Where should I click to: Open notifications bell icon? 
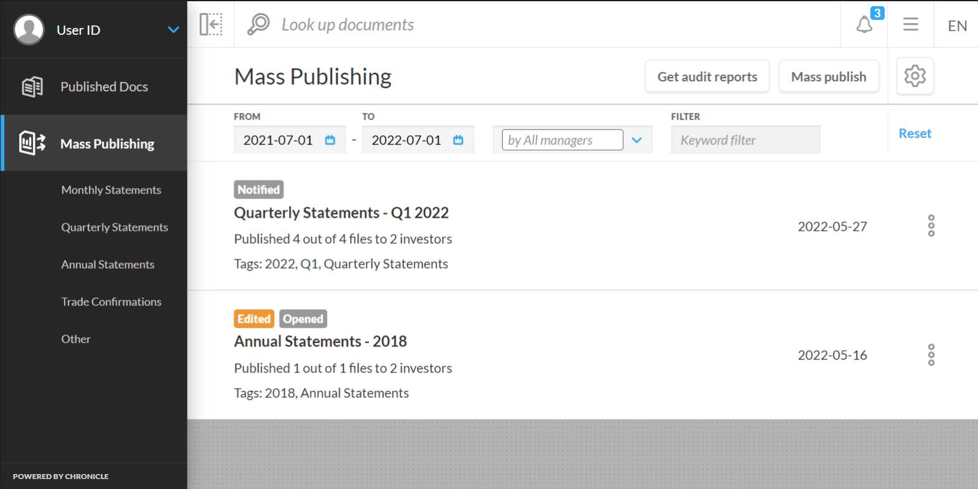(864, 25)
